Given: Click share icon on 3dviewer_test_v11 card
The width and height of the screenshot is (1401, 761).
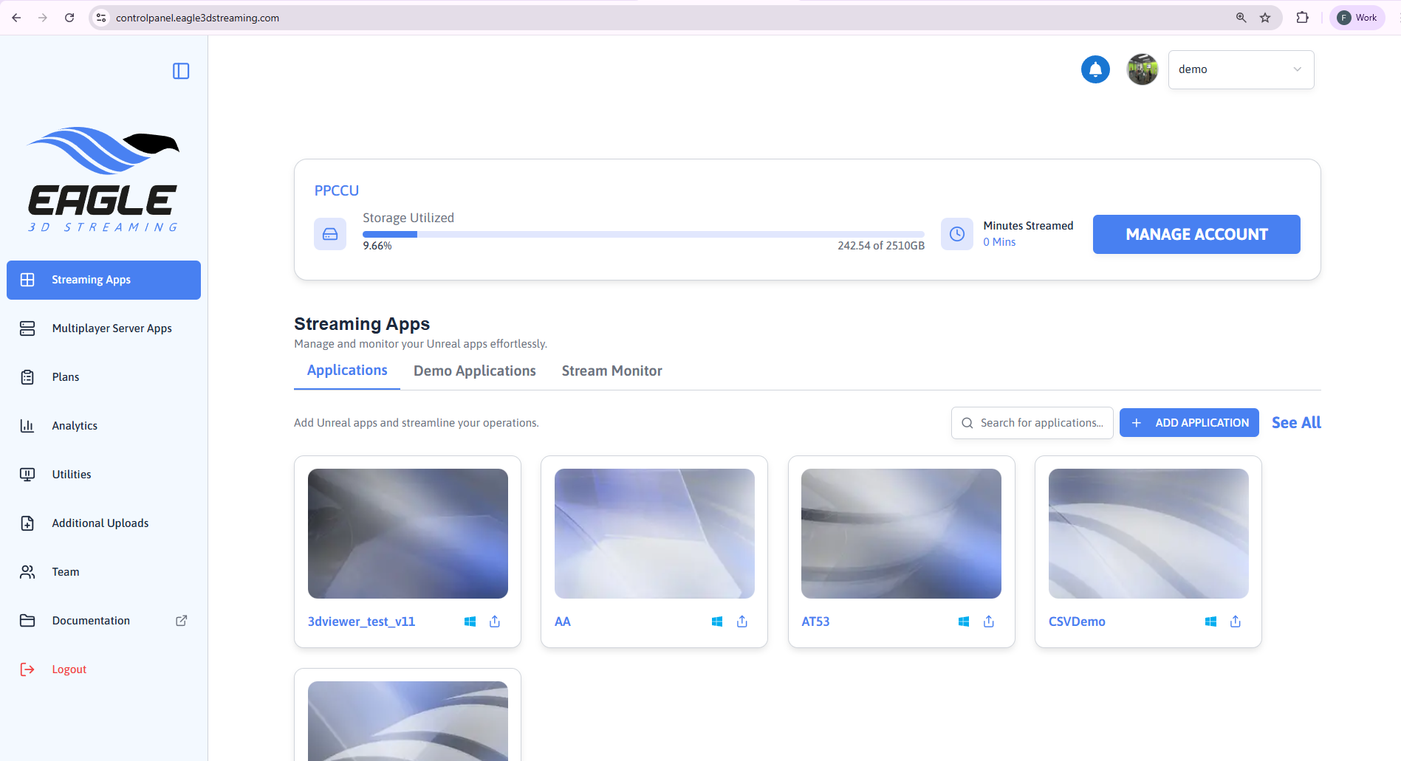Looking at the screenshot, I should click(x=495, y=621).
